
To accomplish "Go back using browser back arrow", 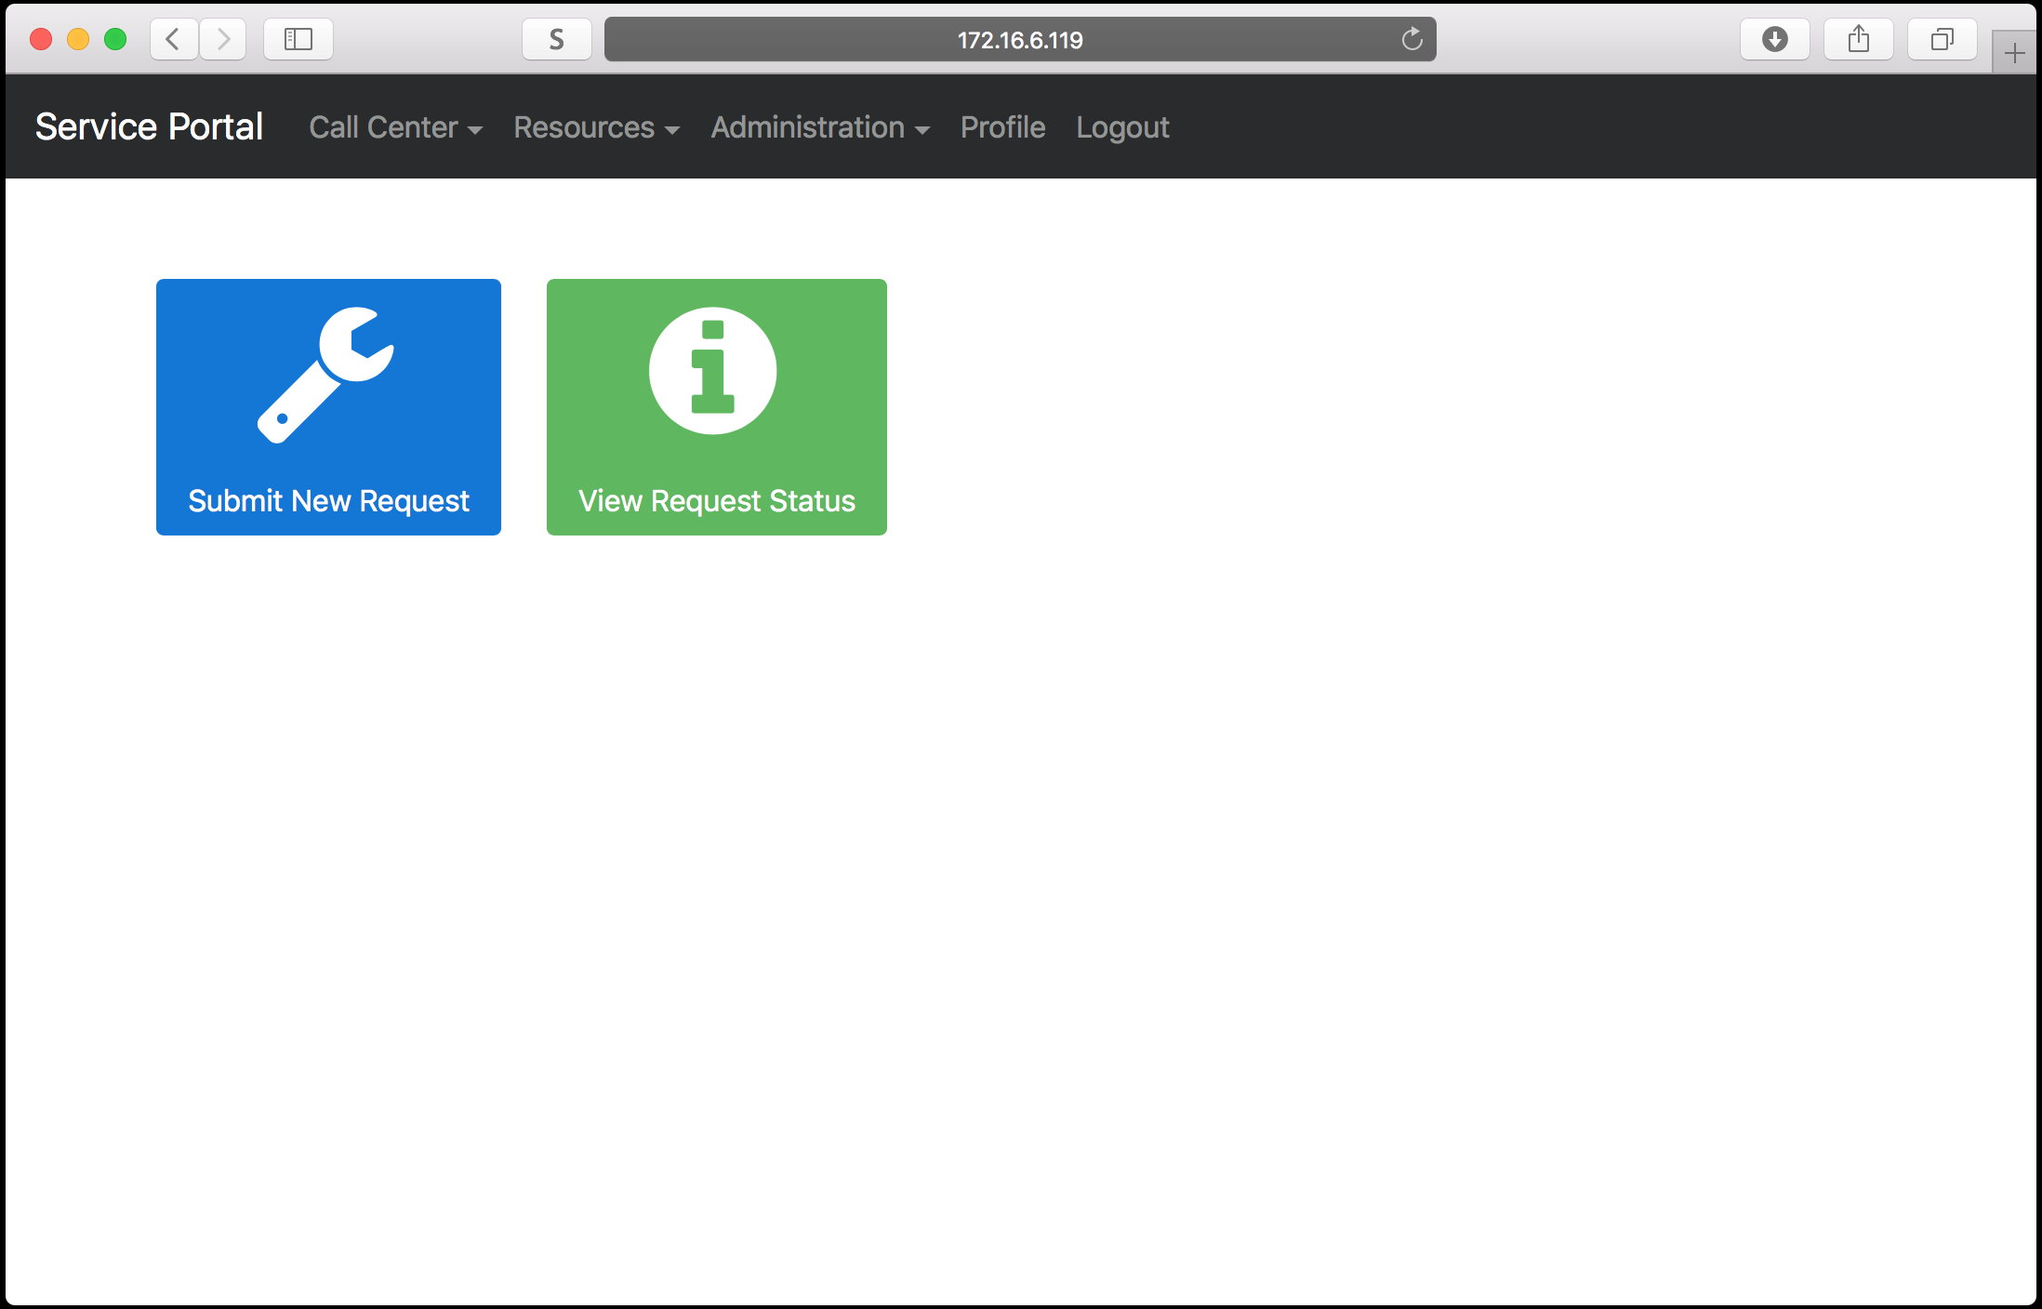I will [x=173, y=39].
